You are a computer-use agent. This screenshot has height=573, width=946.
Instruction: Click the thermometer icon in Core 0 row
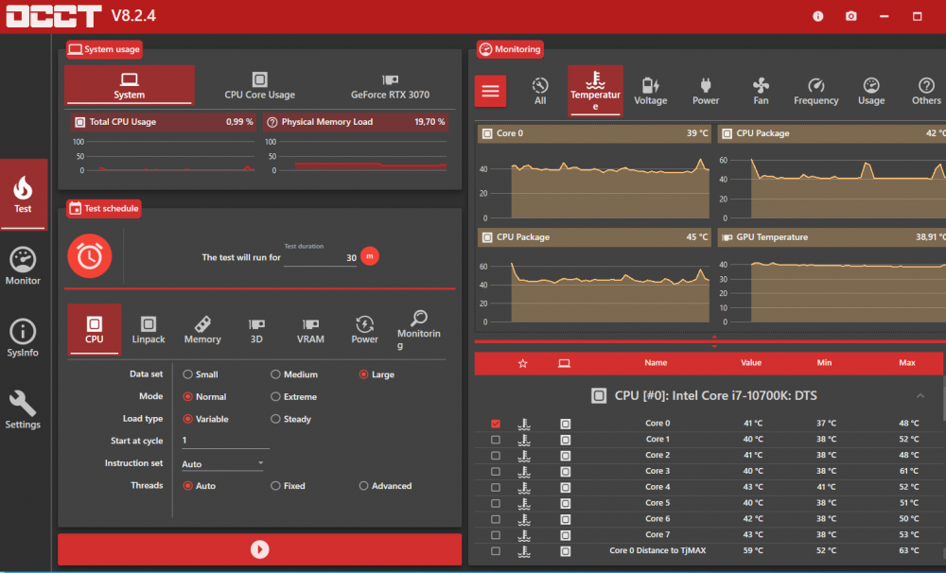[x=524, y=424]
